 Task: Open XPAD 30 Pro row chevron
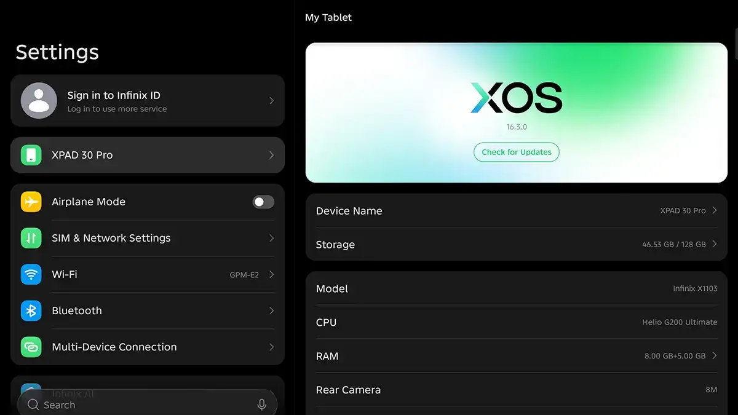pyautogui.click(x=271, y=155)
